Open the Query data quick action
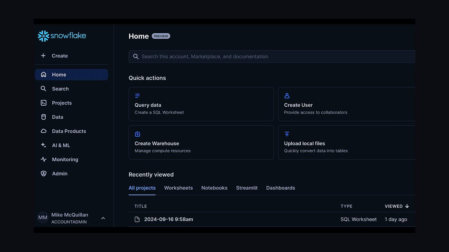The height and width of the screenshot is (252, 449). 201,104
